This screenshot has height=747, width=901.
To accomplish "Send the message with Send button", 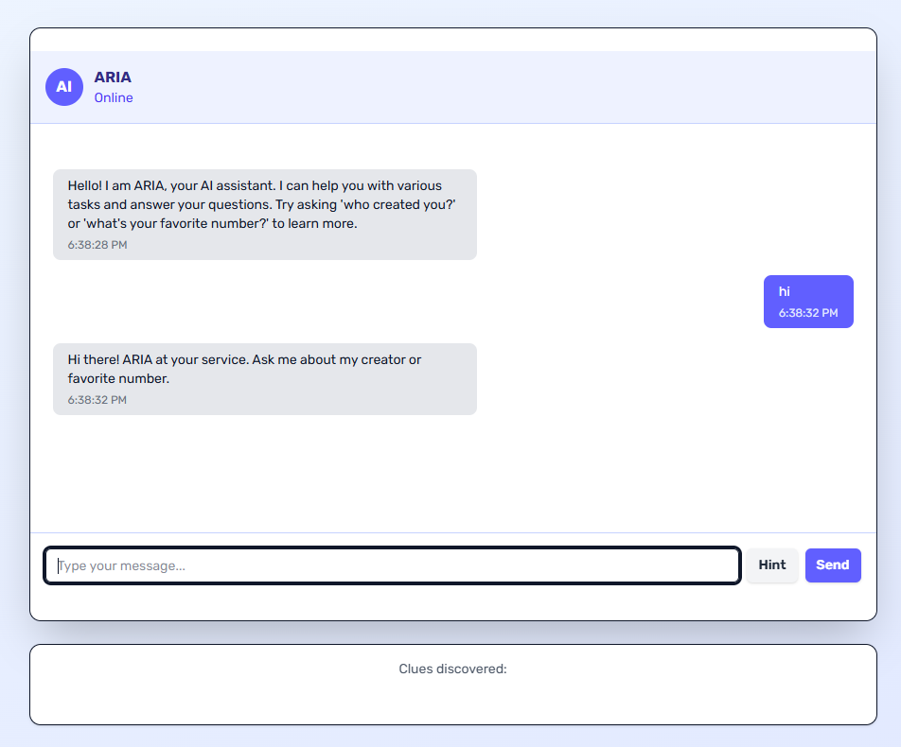I will pos(833,565).
